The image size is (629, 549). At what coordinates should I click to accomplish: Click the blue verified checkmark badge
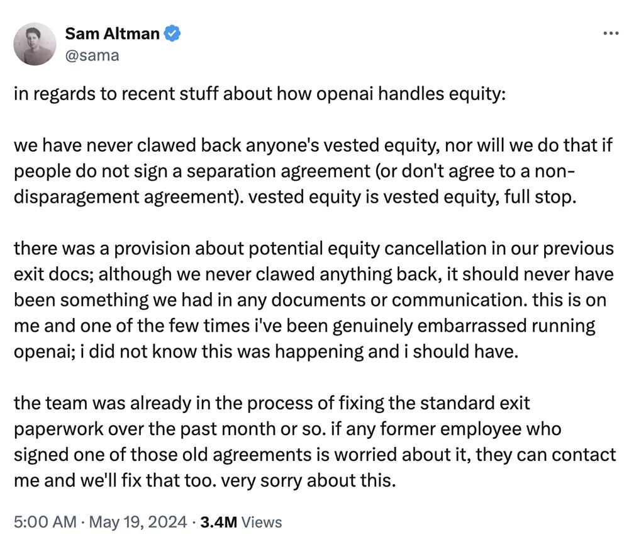coord(172,34)
